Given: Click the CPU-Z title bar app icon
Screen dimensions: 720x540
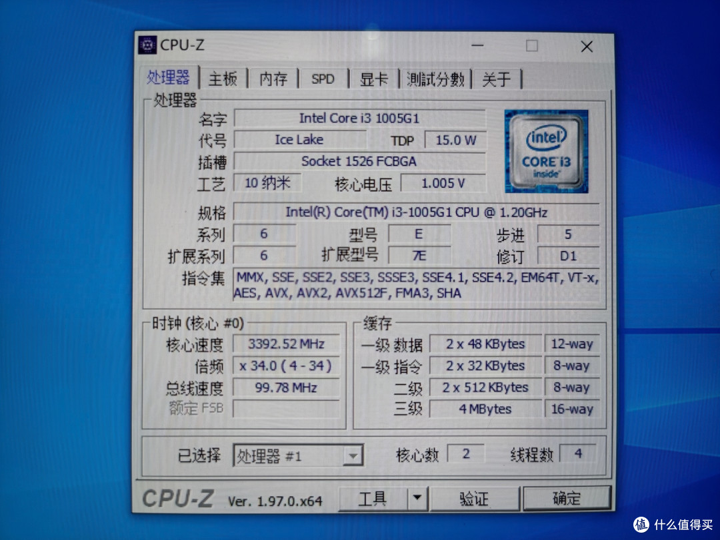Looking at the screenshot, I should pos(147,45).
